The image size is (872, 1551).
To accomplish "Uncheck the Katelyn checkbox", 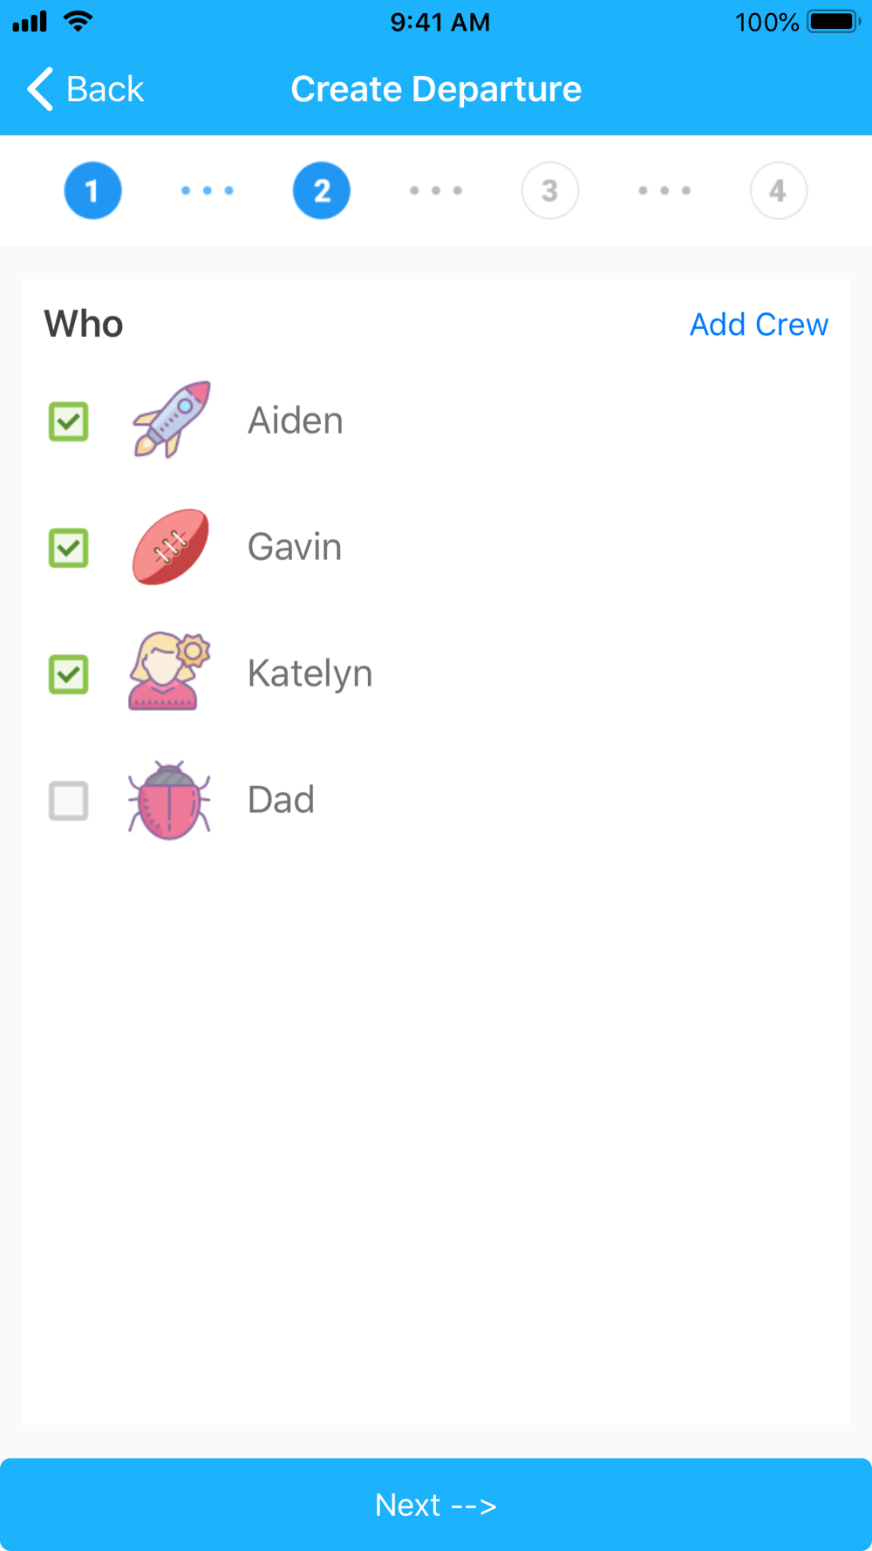I will pos(68,674).
